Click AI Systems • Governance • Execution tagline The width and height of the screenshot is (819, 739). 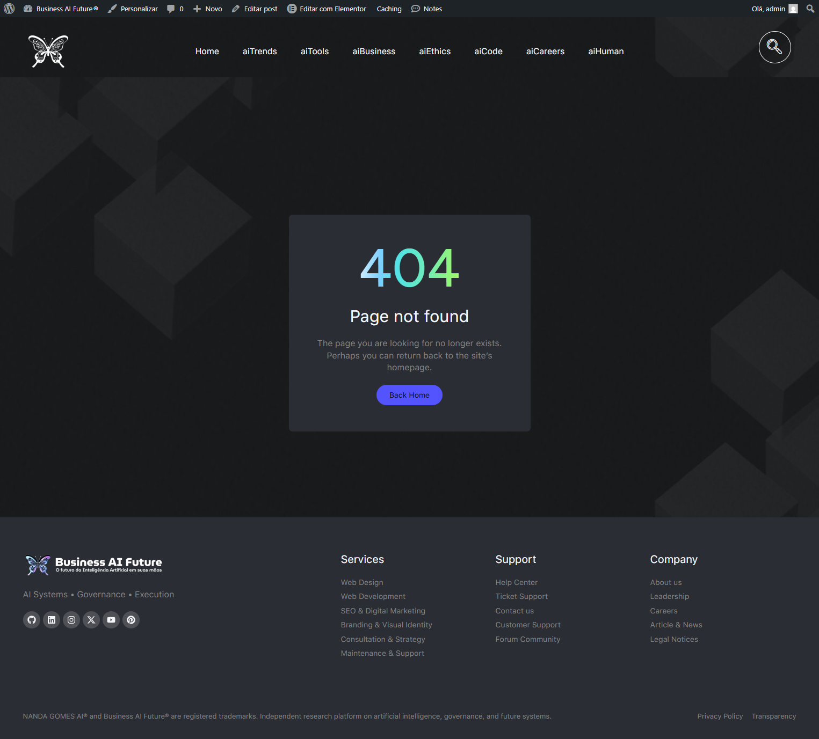[x=99, y=595]
